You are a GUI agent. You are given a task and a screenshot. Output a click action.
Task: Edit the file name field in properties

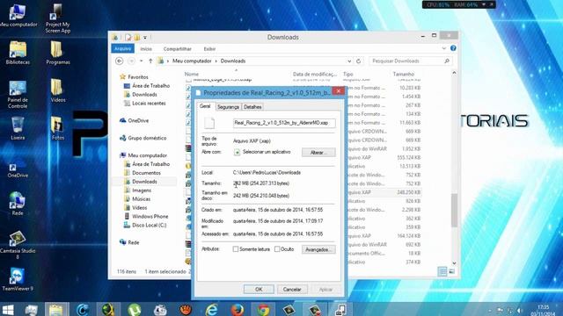pyautogui.click(x=284, y=123)
